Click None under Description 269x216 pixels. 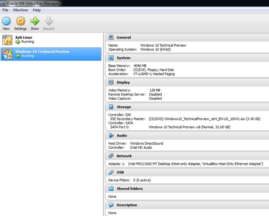[112, 213]
